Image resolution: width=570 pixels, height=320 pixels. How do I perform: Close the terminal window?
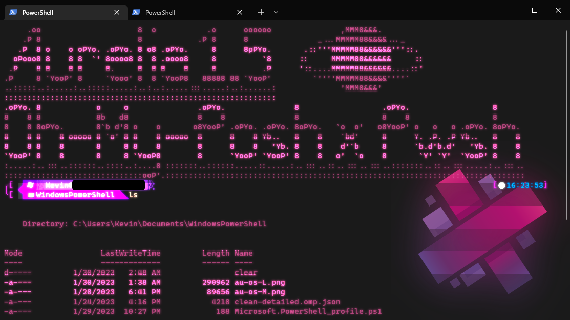tap(558, 10)
